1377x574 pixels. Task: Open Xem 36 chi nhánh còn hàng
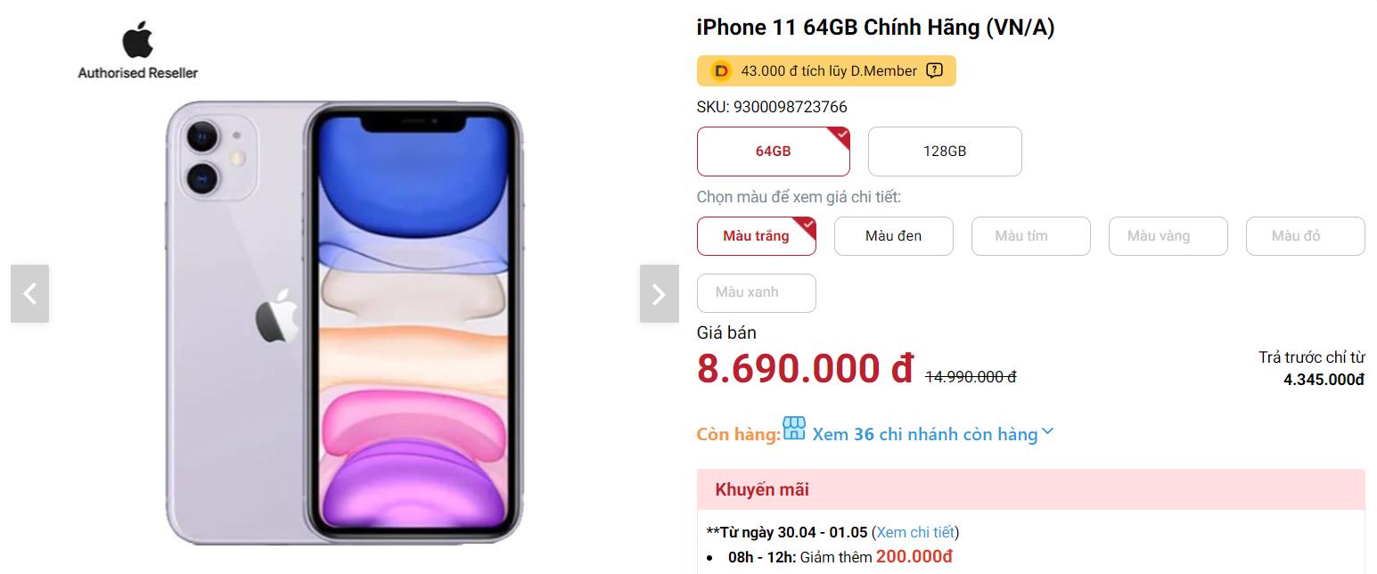[925, 434]
